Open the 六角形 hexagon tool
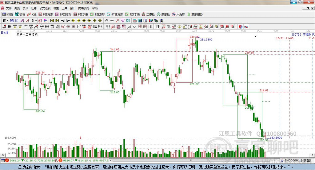This screenshot has width=315, height=170. (178, 14)
